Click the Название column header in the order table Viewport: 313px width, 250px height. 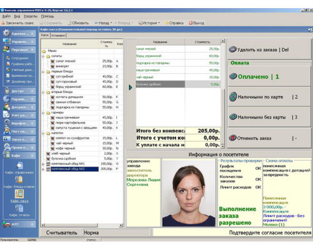click(160, 42)
